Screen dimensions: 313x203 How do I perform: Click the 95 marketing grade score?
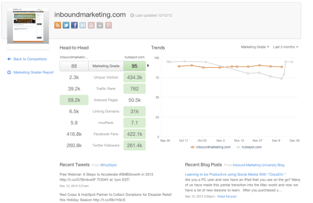coord(135,66)
